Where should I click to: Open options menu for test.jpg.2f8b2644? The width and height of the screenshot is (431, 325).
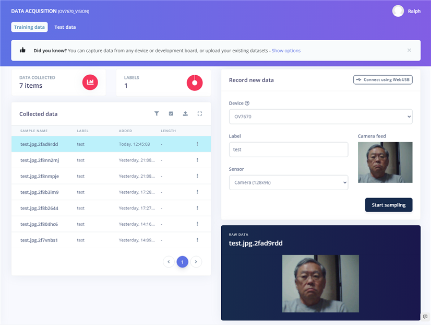[197, 208]
